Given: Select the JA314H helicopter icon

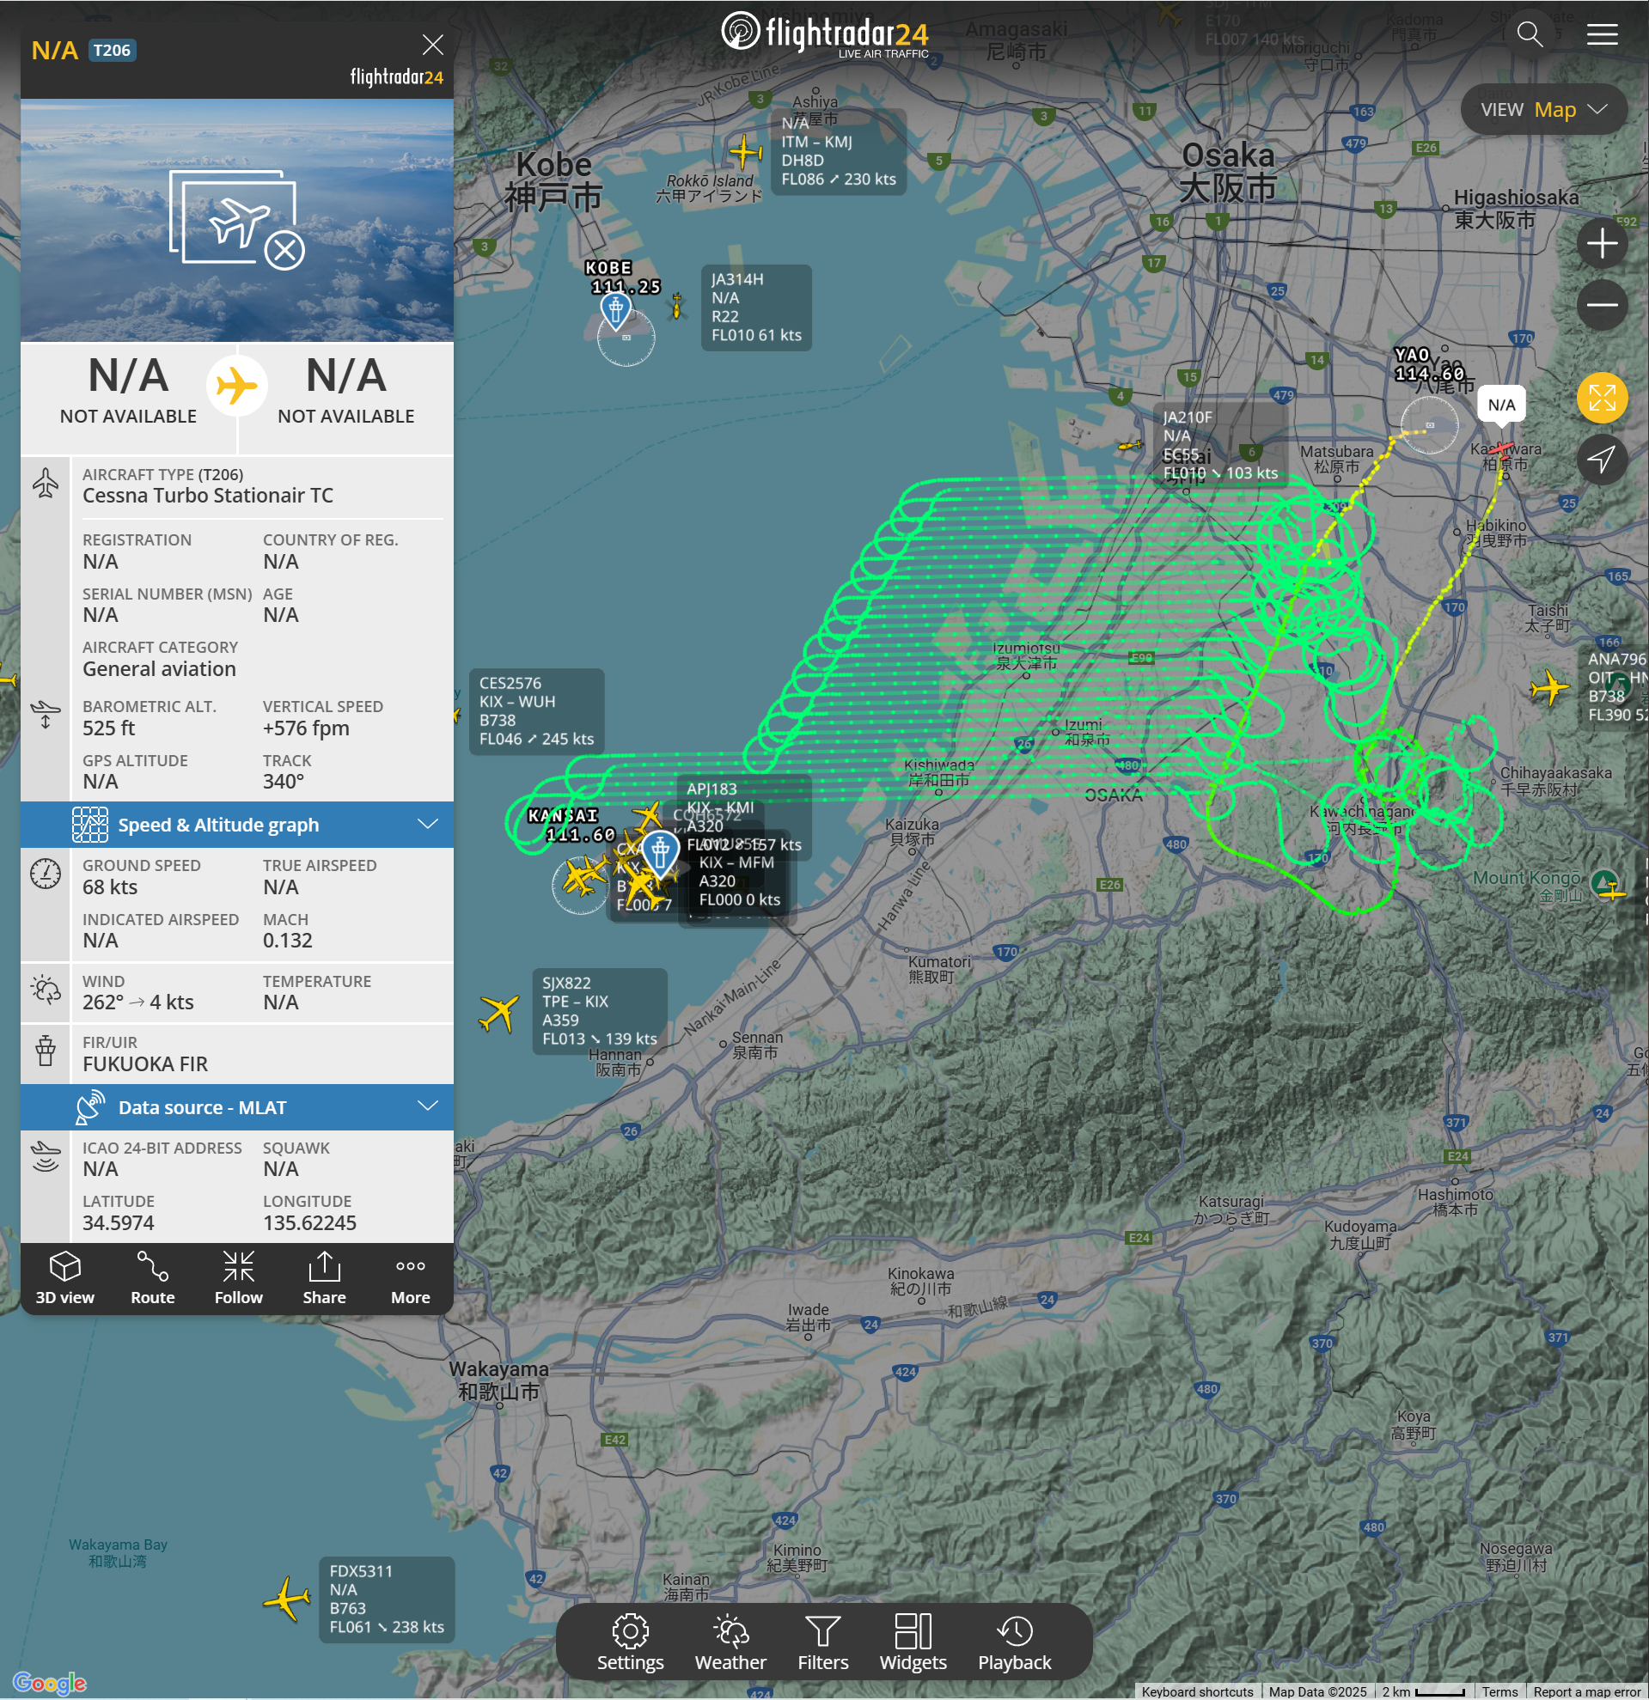Looking at the screenshot, I should click(x=676, y=305).
